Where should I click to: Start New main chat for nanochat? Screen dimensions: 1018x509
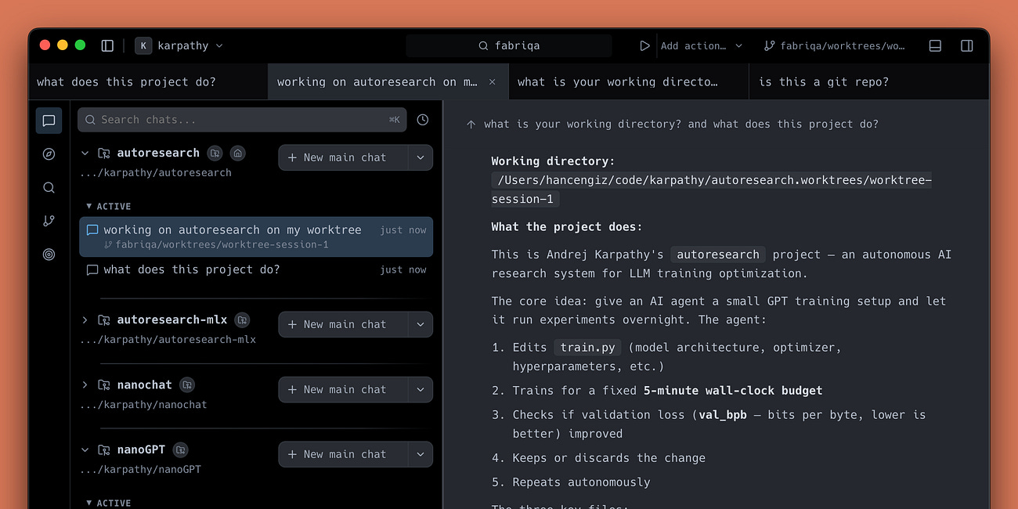click(x=343, y=389)
